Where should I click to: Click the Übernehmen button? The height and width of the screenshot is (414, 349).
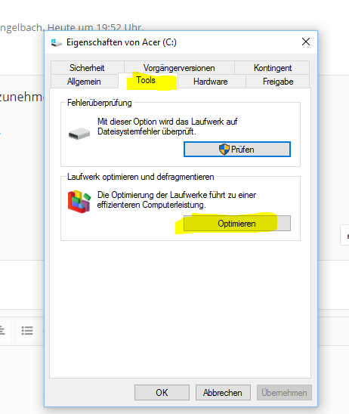pyautogui.click(x=284, y=393)
